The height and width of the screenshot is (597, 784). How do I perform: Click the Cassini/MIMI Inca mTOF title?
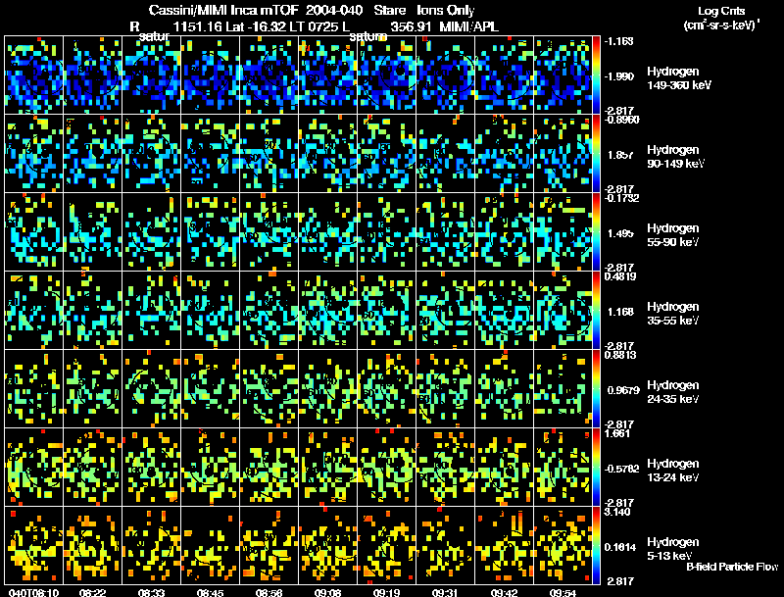pyautogui.click(x=223, y=10)
